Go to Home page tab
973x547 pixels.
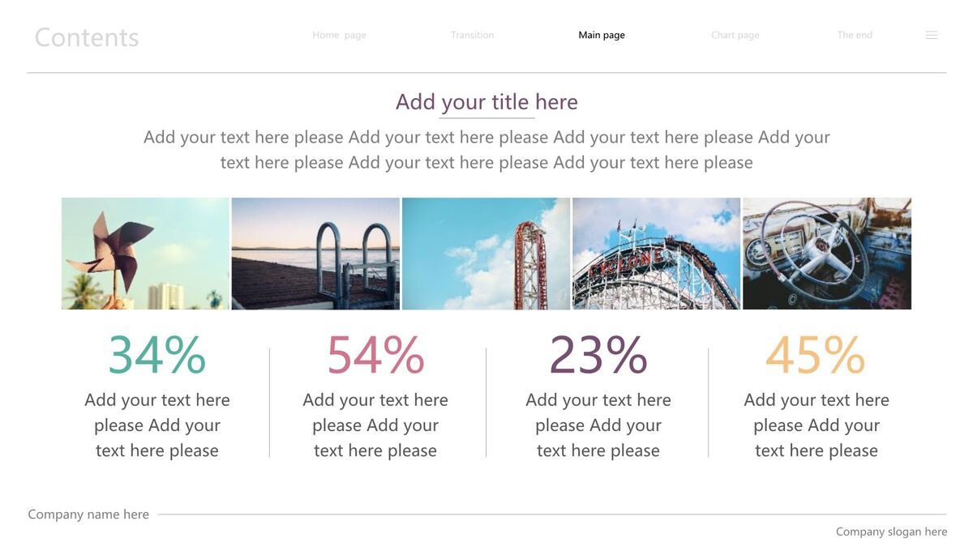(x=339, y=35)
